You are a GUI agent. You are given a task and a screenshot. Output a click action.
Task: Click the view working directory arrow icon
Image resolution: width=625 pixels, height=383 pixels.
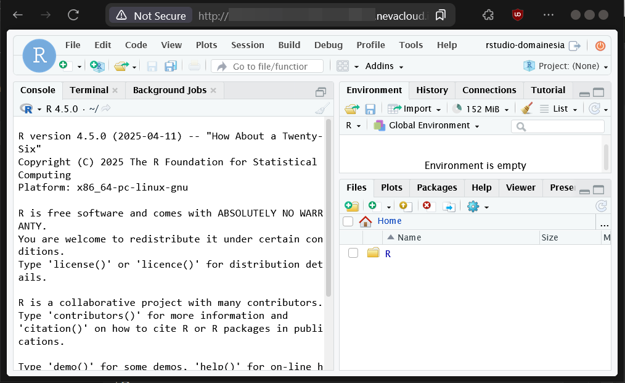click(x=106, y=108)
